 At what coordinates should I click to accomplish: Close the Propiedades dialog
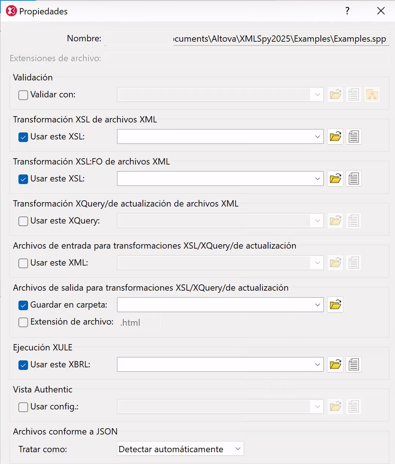[381, 11]
